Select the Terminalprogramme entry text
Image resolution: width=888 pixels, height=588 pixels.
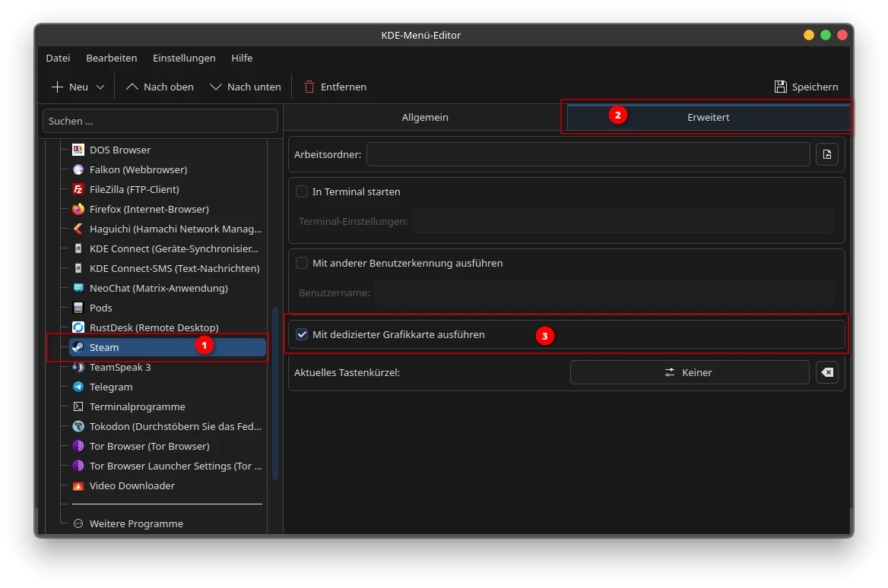pyautogui.click(x=137, y=407)
